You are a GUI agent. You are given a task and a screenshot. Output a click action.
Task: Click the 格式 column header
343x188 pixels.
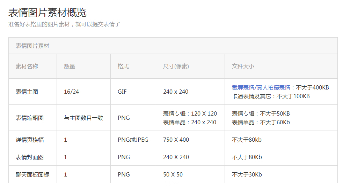[x=133, y=66]
